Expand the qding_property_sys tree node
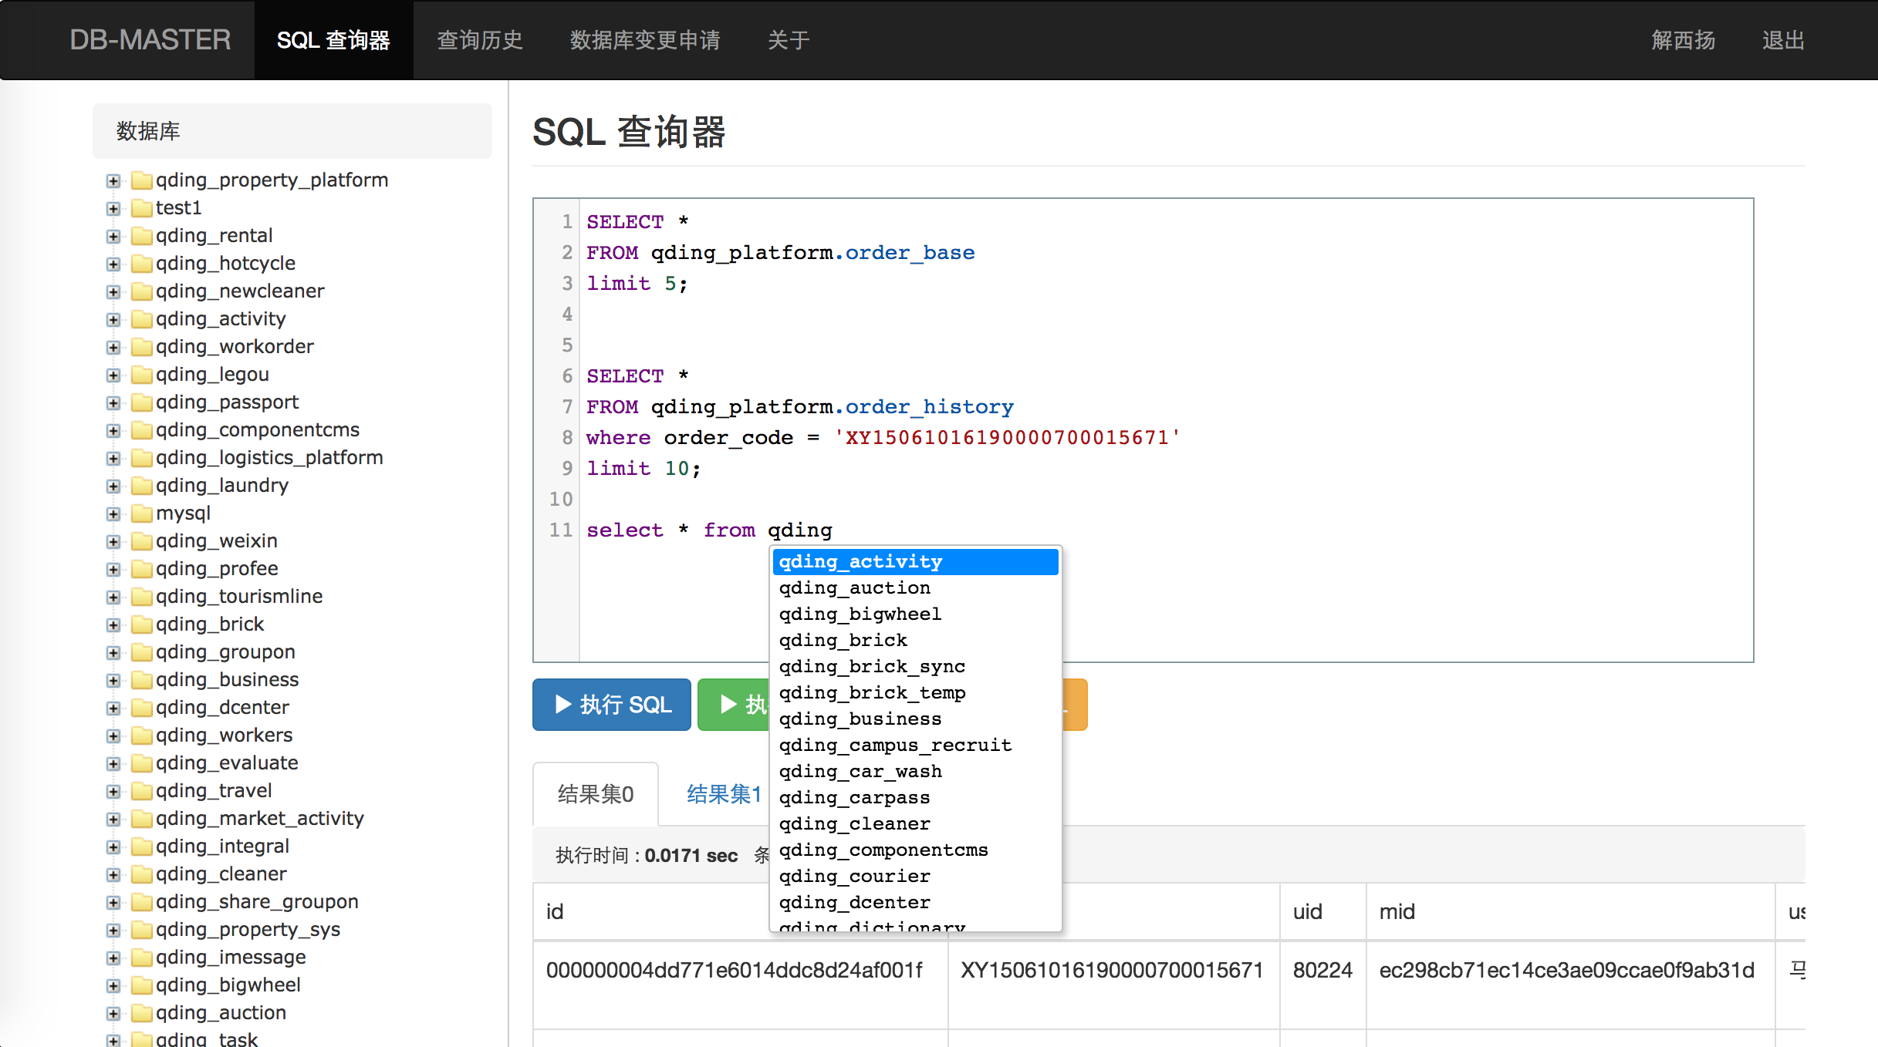Screen dimensions: 1878x1047 [113, 931]
